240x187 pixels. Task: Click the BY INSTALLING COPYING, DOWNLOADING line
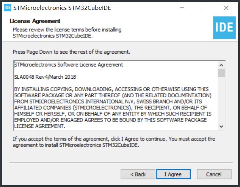coord(111,89)
